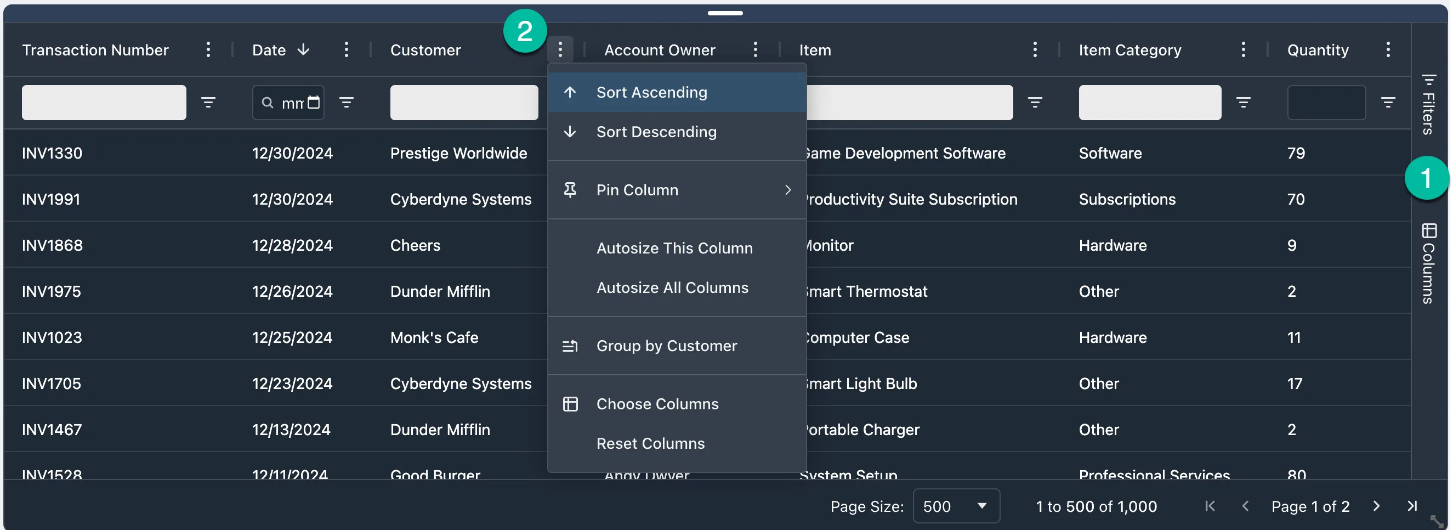The height and width of the screenshot is (530, 1453).
Task: Select Sort Ascending menu item
Action: (x=677, y=92)
